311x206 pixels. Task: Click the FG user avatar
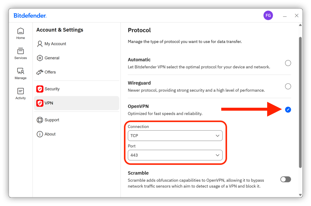[268, 15]
